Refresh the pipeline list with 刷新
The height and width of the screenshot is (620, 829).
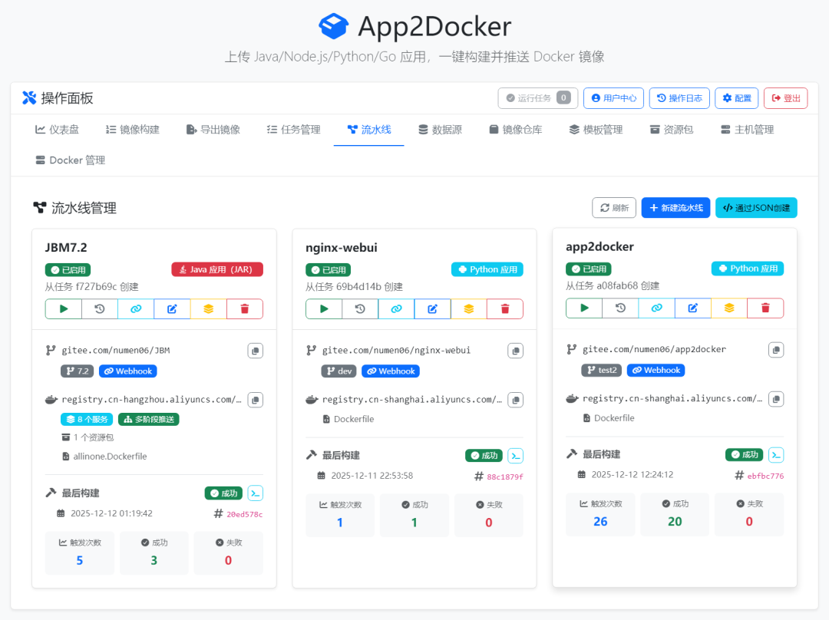(x=613, y=208)
